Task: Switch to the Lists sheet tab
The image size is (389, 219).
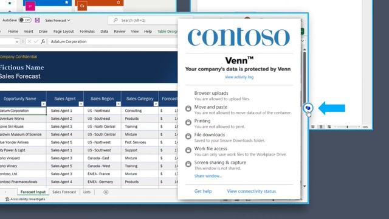Action: [87, 192]
